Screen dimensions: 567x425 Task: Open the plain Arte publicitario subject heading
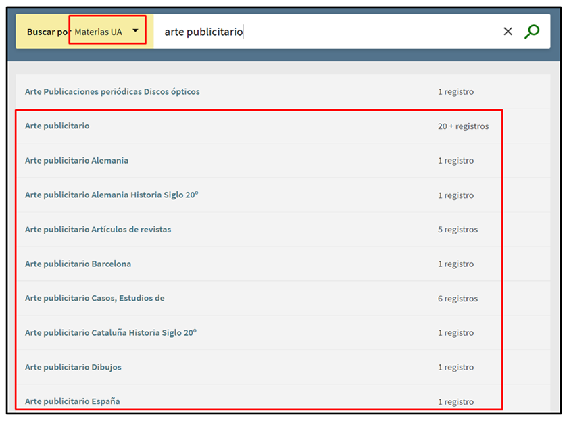[x=57, y=126]
